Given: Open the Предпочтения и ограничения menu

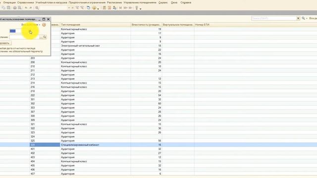Looking at the screenshot, I should [87, 2].
